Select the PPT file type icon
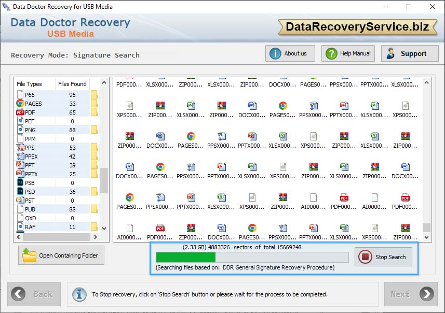Screen dimensions: 445x313 20,165
